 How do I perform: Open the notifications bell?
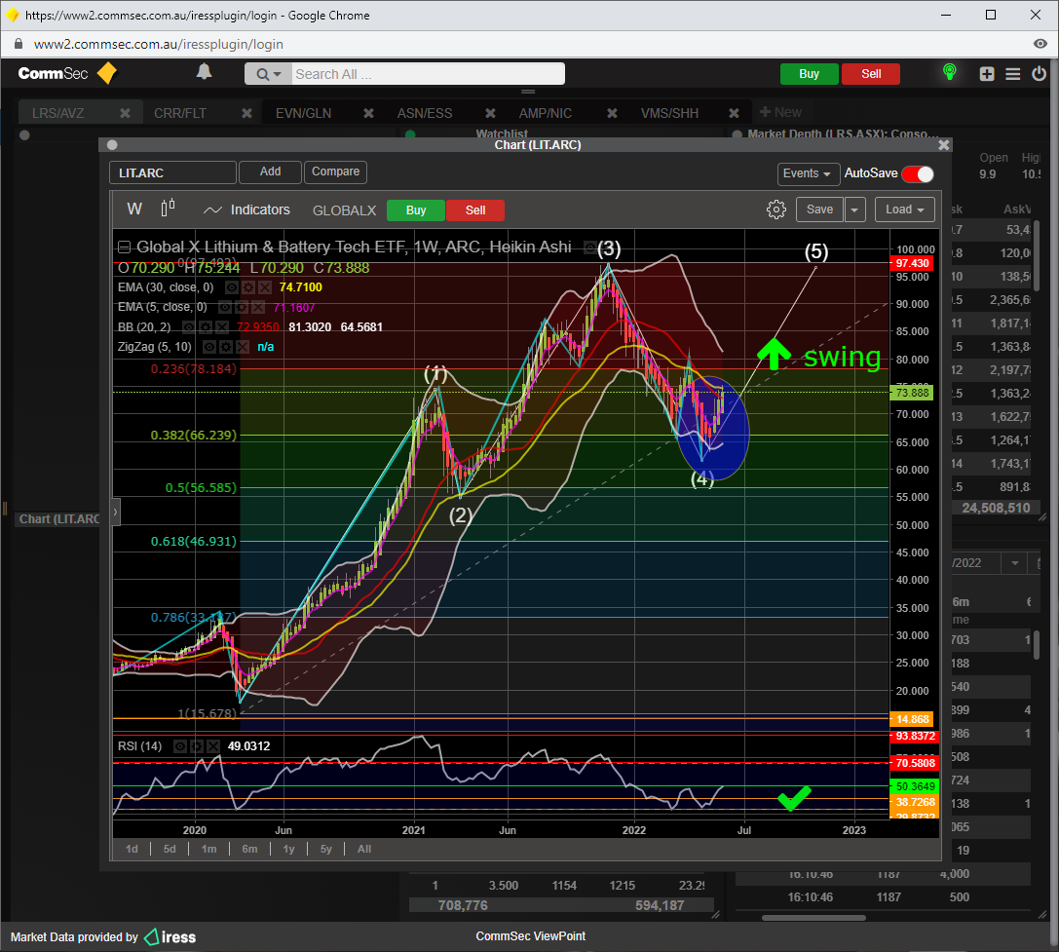tap(204, 72)
